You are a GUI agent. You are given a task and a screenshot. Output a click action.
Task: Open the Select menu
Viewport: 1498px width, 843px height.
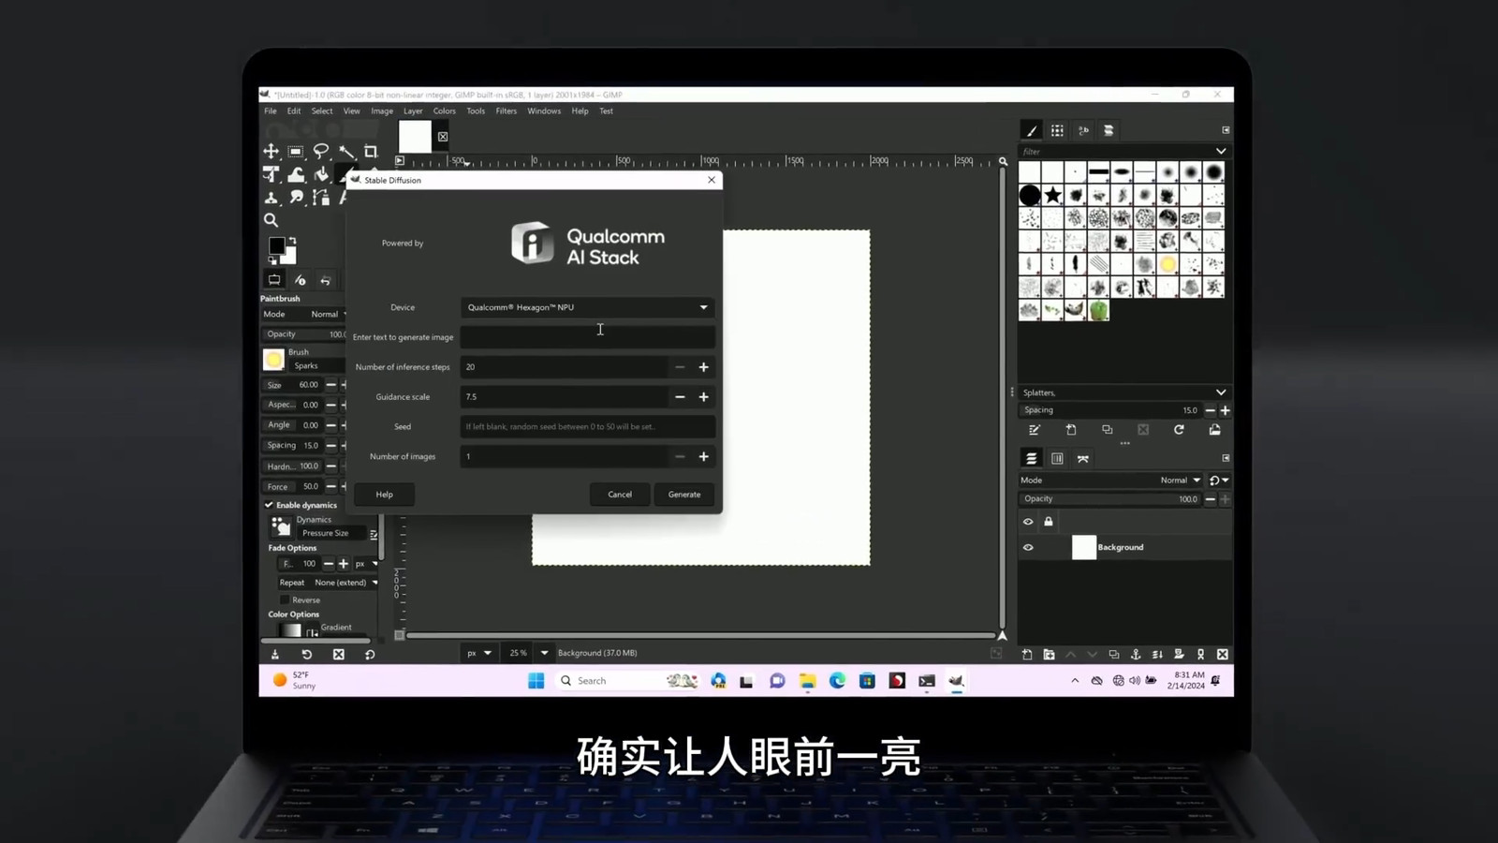(322, 111)
